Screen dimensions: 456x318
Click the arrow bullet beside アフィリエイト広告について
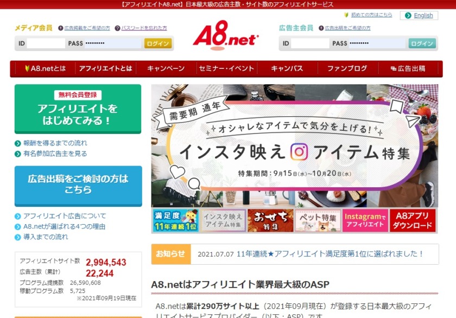[x=18, y=217]
